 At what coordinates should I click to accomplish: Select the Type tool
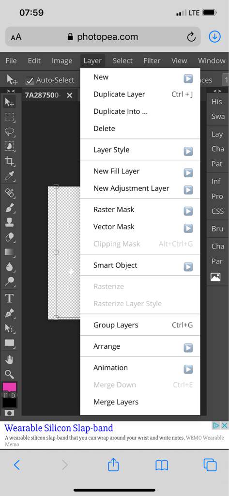click(x=10, y=298)
